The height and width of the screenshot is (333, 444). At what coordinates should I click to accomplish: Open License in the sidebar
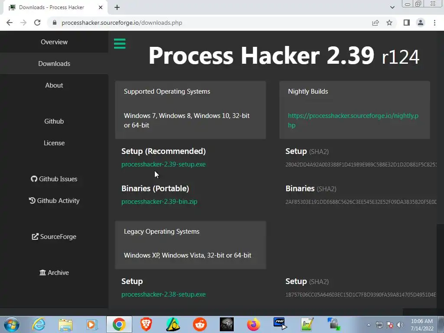54,143
